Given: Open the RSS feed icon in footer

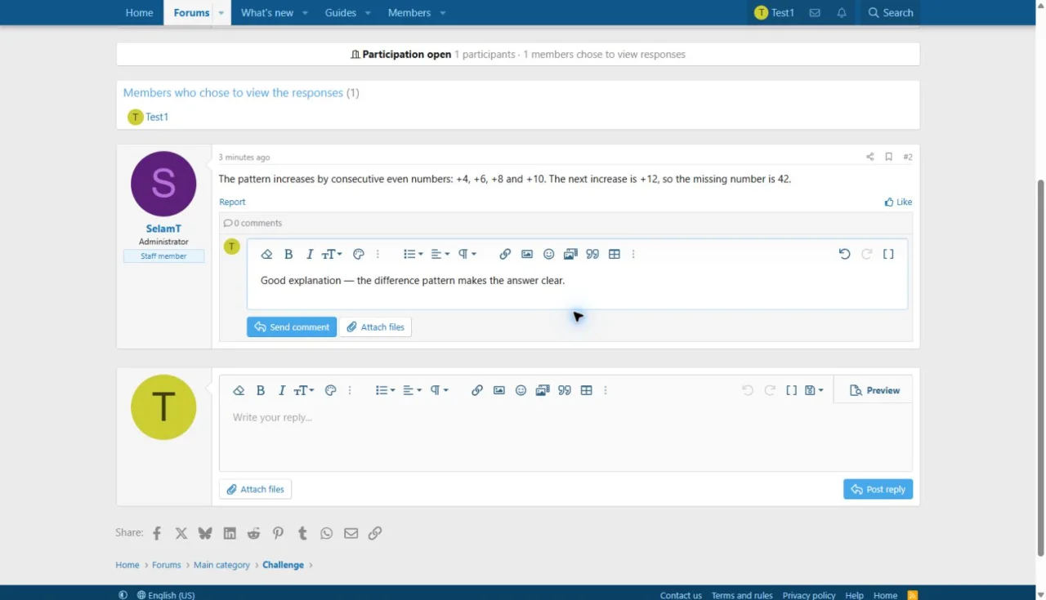Looking at the screenshot, I should click(x=913, y=595).
